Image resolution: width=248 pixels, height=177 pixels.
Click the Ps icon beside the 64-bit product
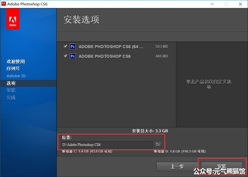tap(73, 47)
